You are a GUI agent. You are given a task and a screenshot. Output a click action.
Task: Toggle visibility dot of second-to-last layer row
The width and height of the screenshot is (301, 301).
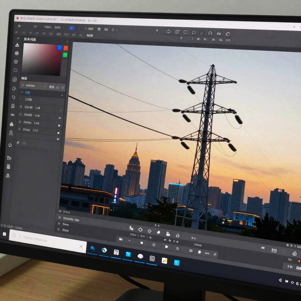pyautogui.click(x=59, y=126)
